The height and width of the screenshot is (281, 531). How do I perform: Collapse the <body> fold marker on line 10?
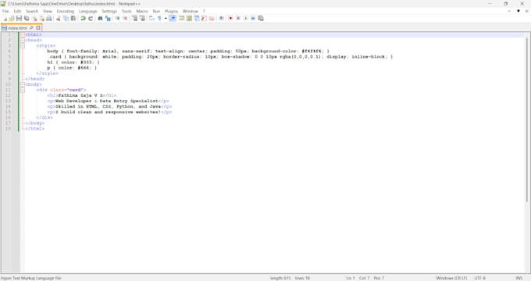pyautogui.click(x=23, y=84)
